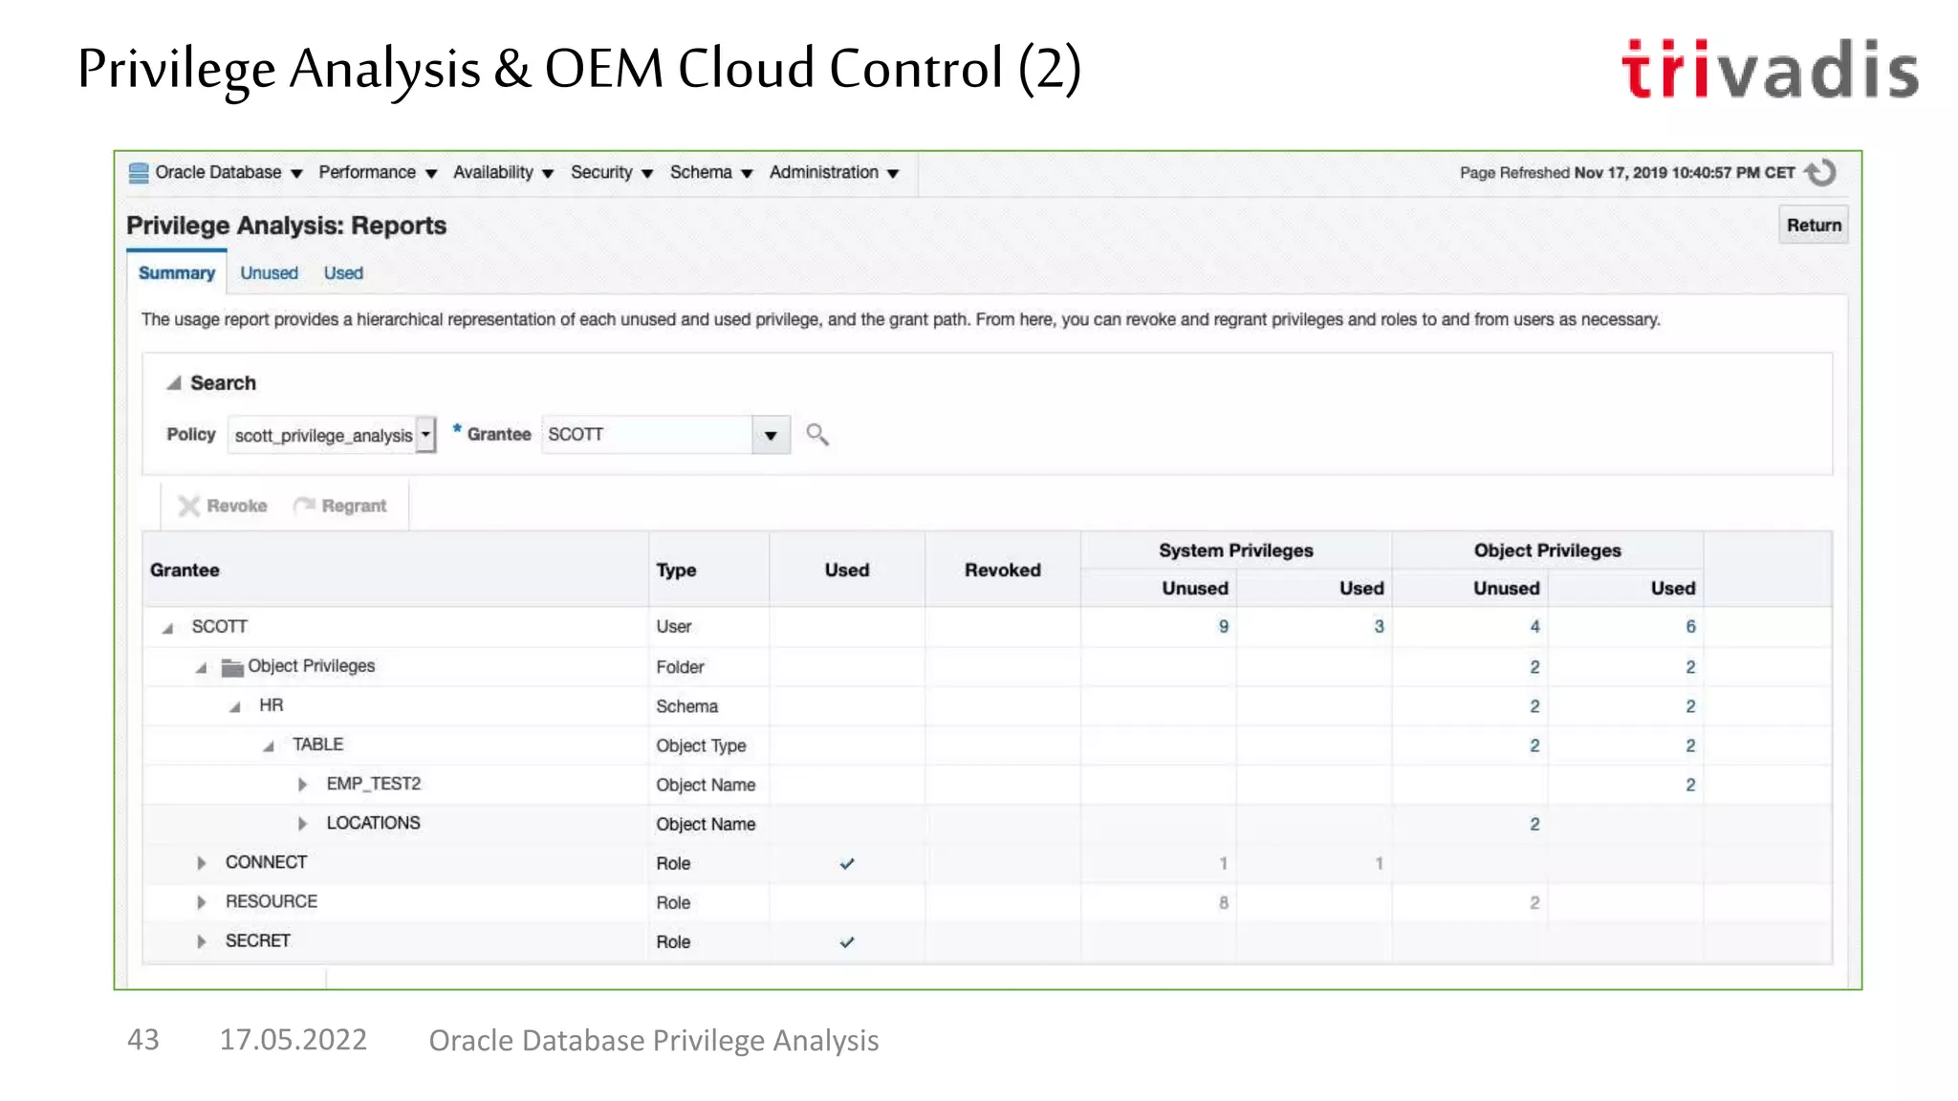1958x1101 pixels.
Task: Click the Revoke X icon
Action: [x=189, y=506]
